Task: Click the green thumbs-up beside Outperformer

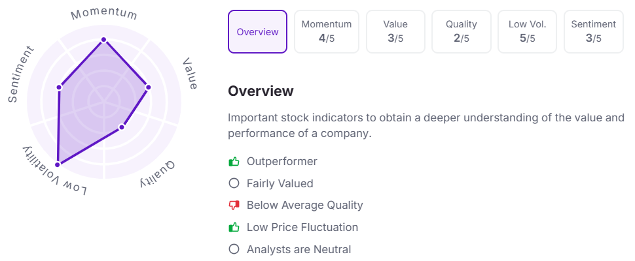Action: 234,162
